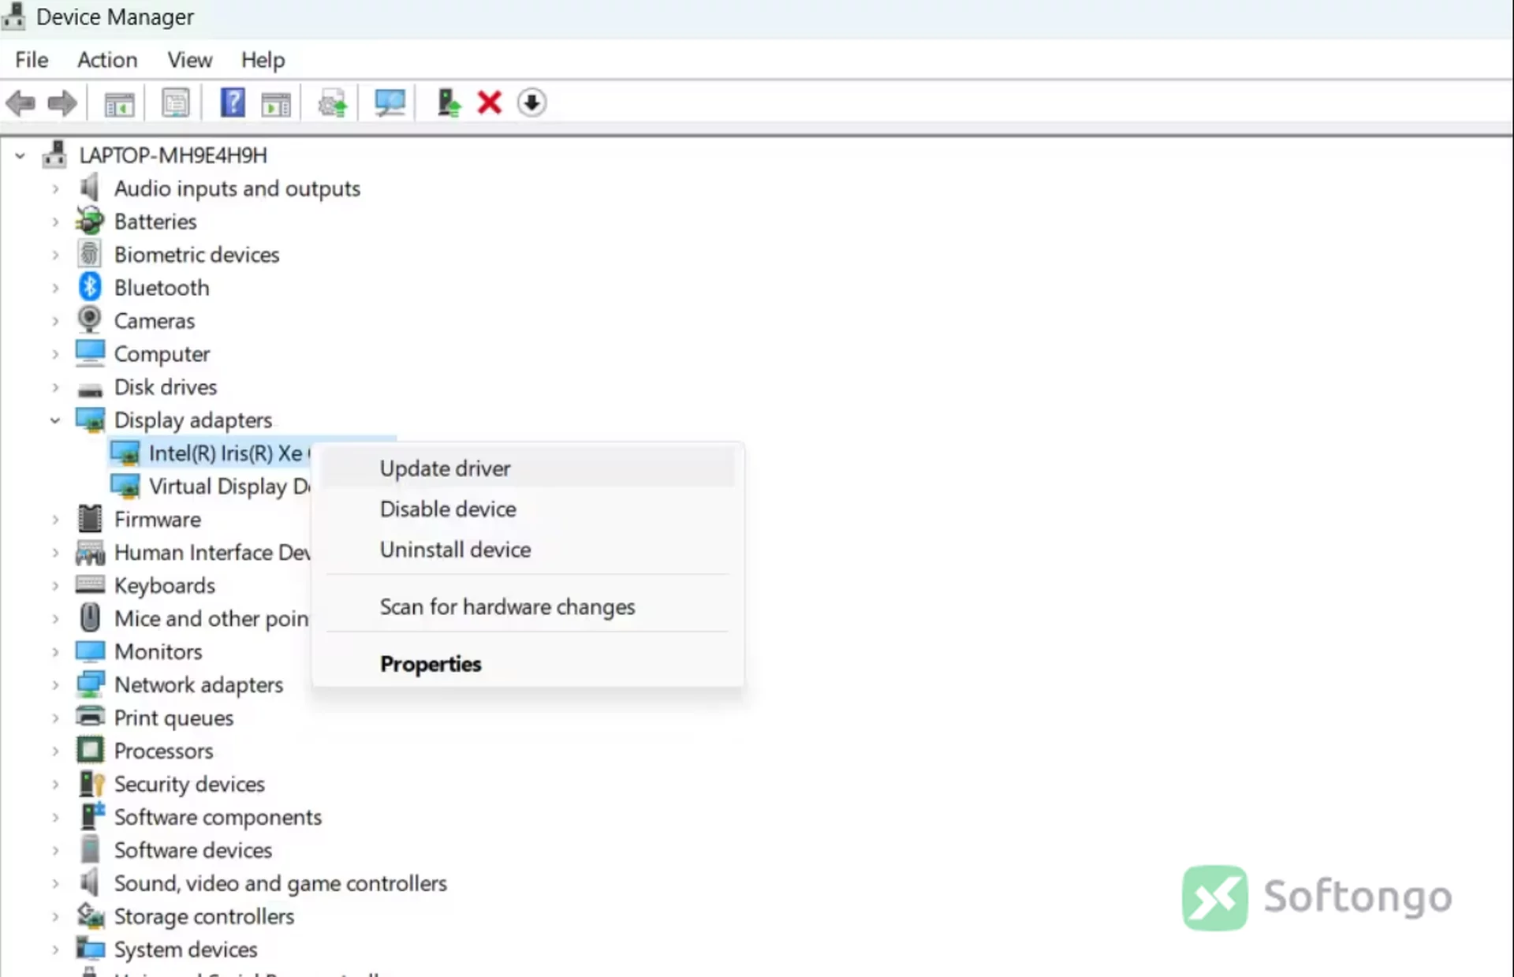Viewport: 1514px width, 977px height.
Task: Expand the Audio inputs and outputs node
Action: coord(55,188)
